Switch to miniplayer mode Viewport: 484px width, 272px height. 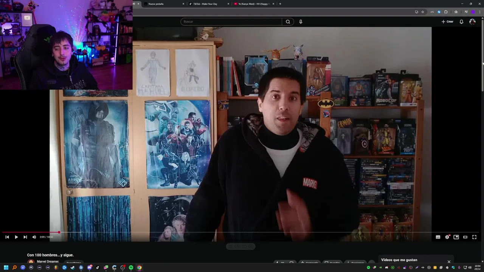pos(456,237)
